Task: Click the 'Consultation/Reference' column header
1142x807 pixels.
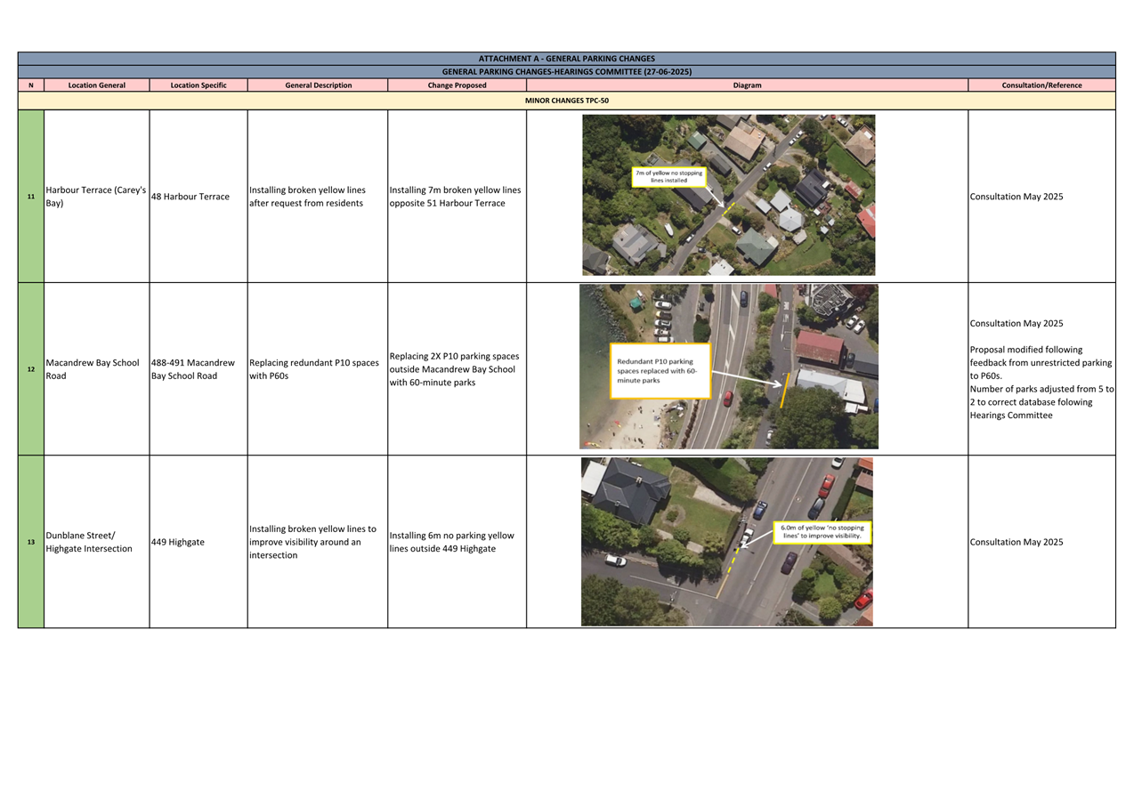Action: tap(1041, 85)
